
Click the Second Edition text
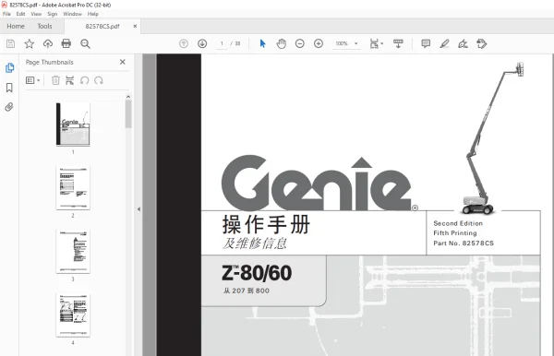click(x=458, y=223)
